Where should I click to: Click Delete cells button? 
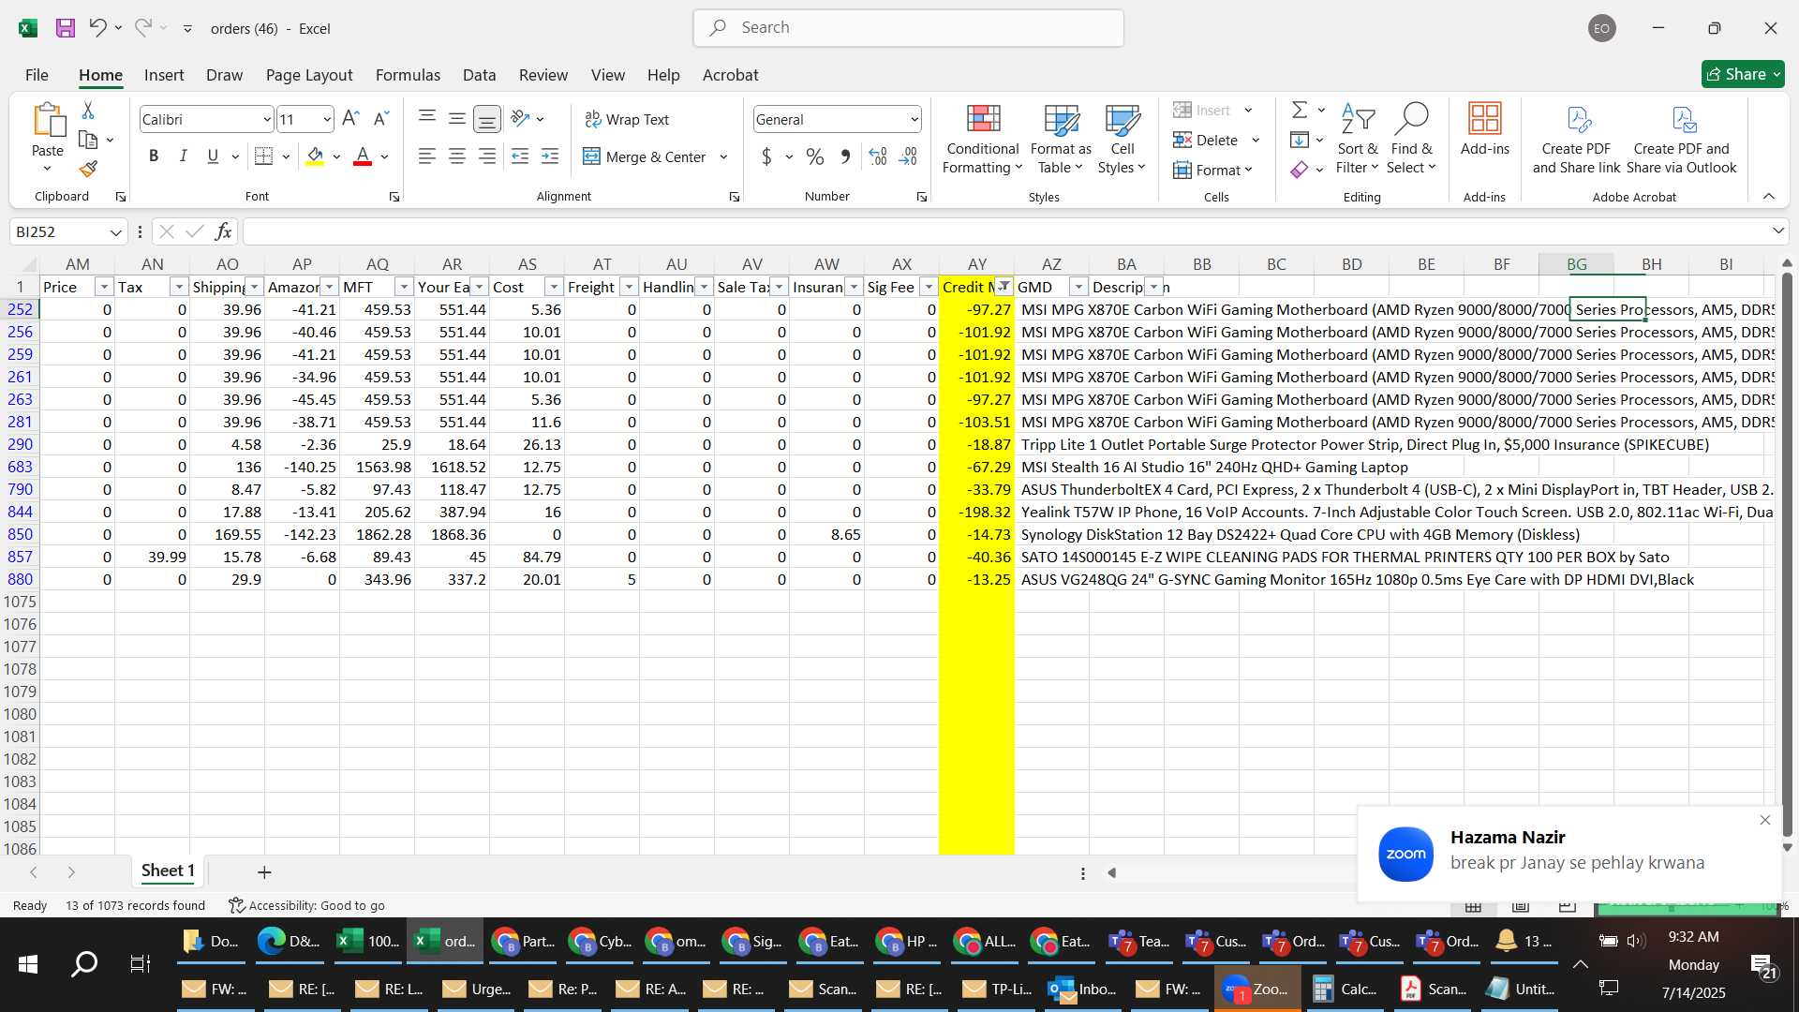pyautogui.click(x=1206, y=140)
